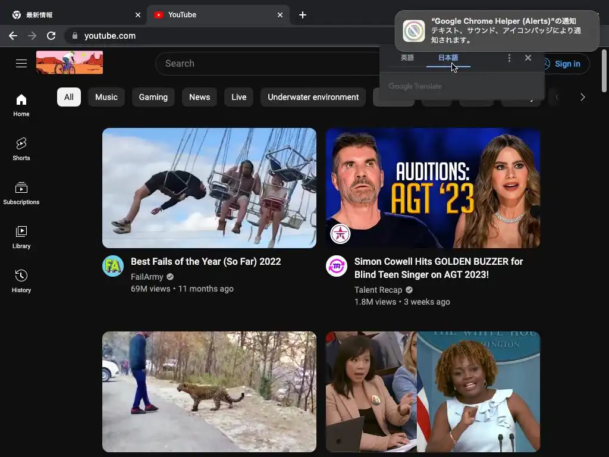Image resolution: width=609 pixels, height=457 pixels.
Task: Show next category chips with right arrow
Action: click(x=582, y=97)
